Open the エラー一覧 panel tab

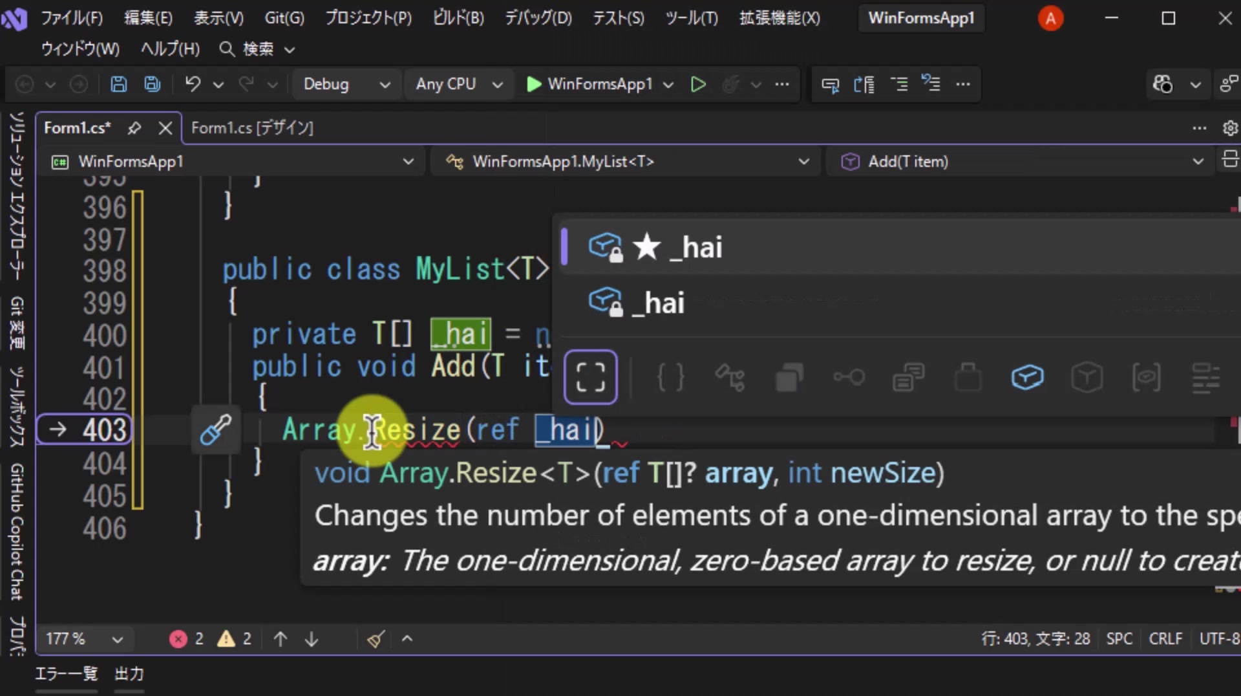coord(66,674)
